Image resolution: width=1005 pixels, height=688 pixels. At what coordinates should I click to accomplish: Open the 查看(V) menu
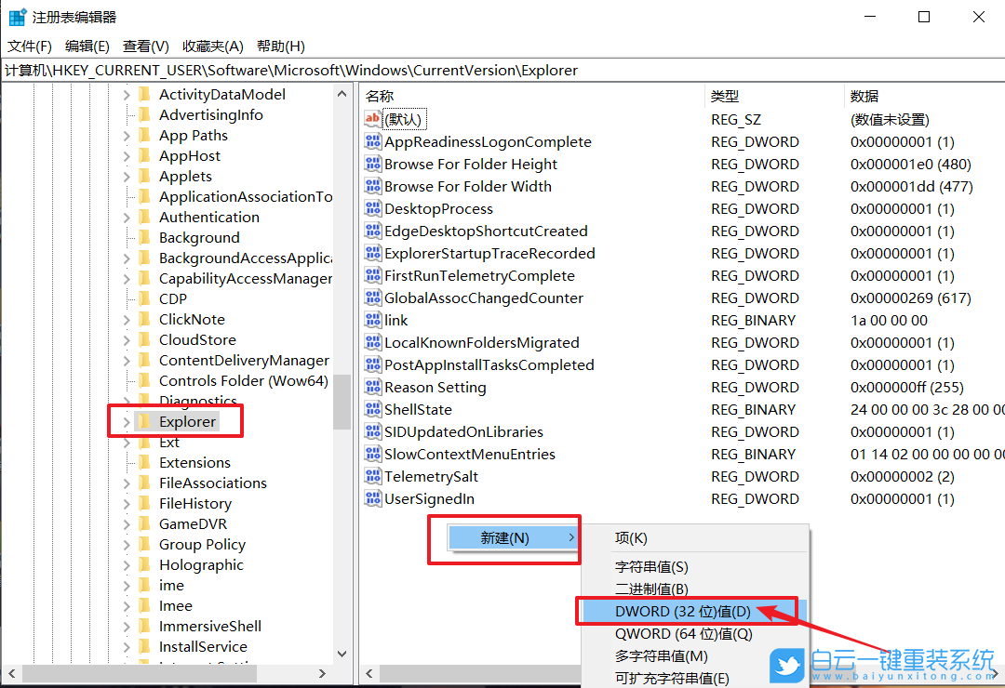[142, 46]
